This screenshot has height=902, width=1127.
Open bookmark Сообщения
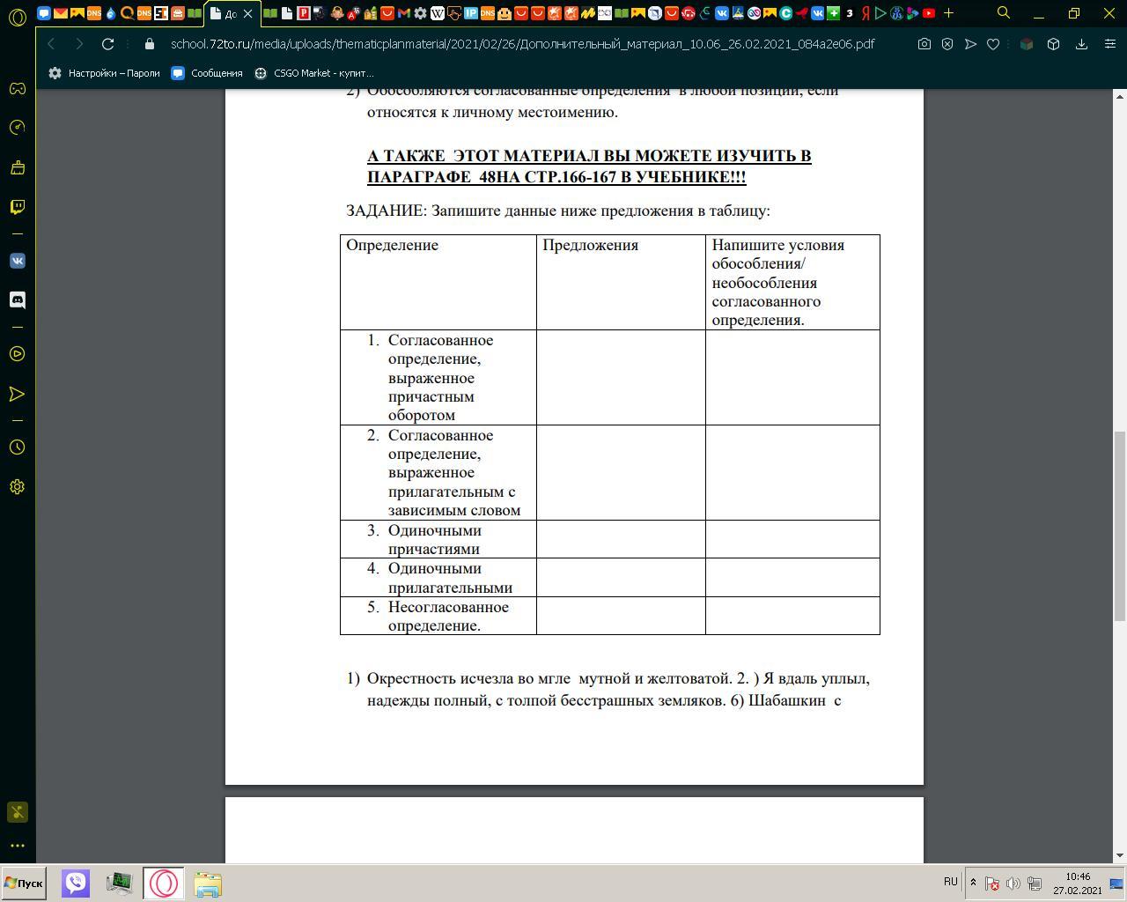(x=207, y=73)
